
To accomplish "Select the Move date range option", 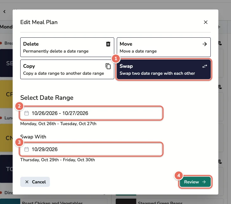I will click(x=164, y=47).
